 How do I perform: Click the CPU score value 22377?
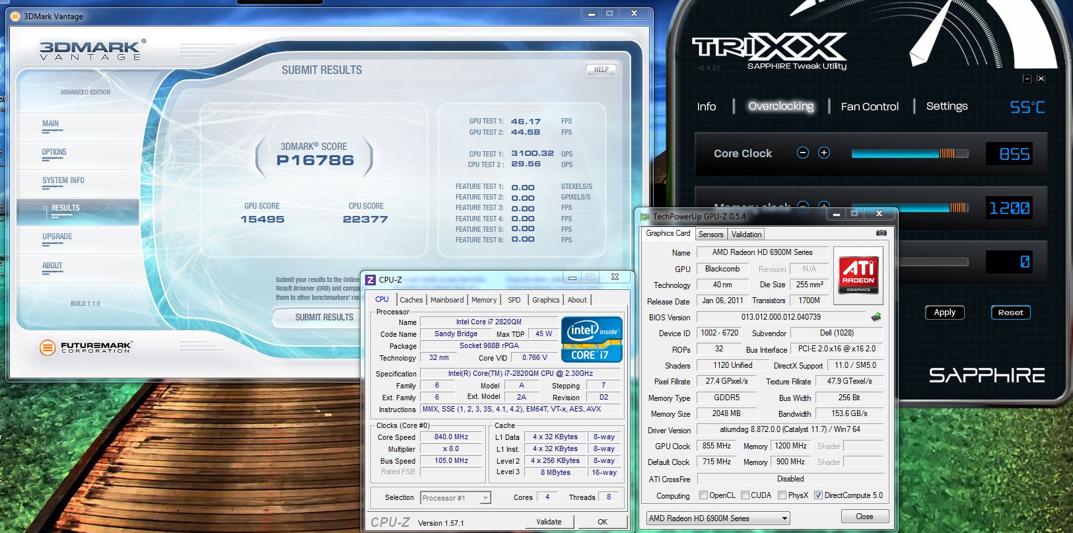pyautogui.click(x=365, y=219)
